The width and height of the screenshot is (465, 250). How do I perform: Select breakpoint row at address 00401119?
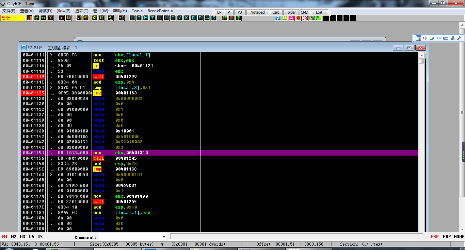point(220,77)
